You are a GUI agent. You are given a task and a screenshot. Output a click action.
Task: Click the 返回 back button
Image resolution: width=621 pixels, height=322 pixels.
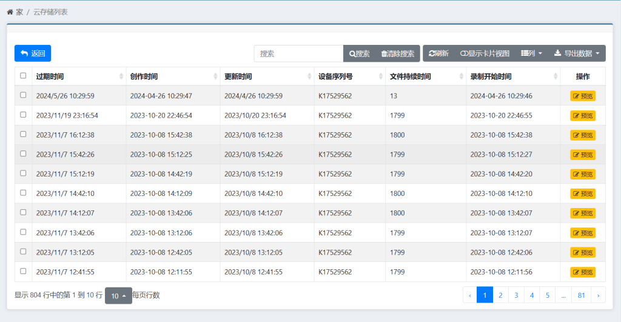(x=33, y=53)
